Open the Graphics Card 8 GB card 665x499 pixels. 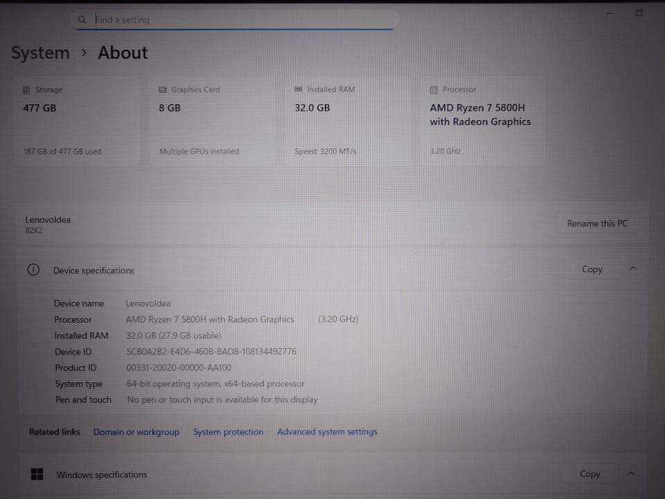point(213,121)
